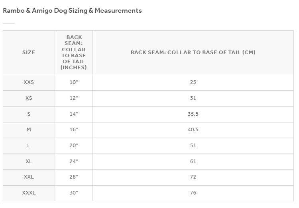Click the 35.5 cm measurement value
The width and height of the screenshot is (299, 208).
coord(193,114)
